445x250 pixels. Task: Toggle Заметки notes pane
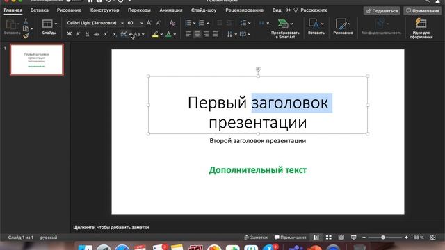click(256, 237)
